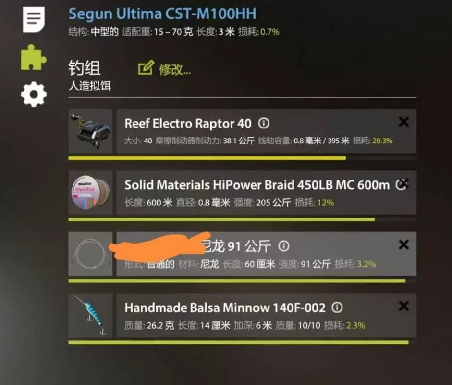Image resolution: width=452 pixels, height=385 pixels.
Task: Remove the Handmade Balsa Minnow lure
Action: pyautogui.click(x=403, y=306)
